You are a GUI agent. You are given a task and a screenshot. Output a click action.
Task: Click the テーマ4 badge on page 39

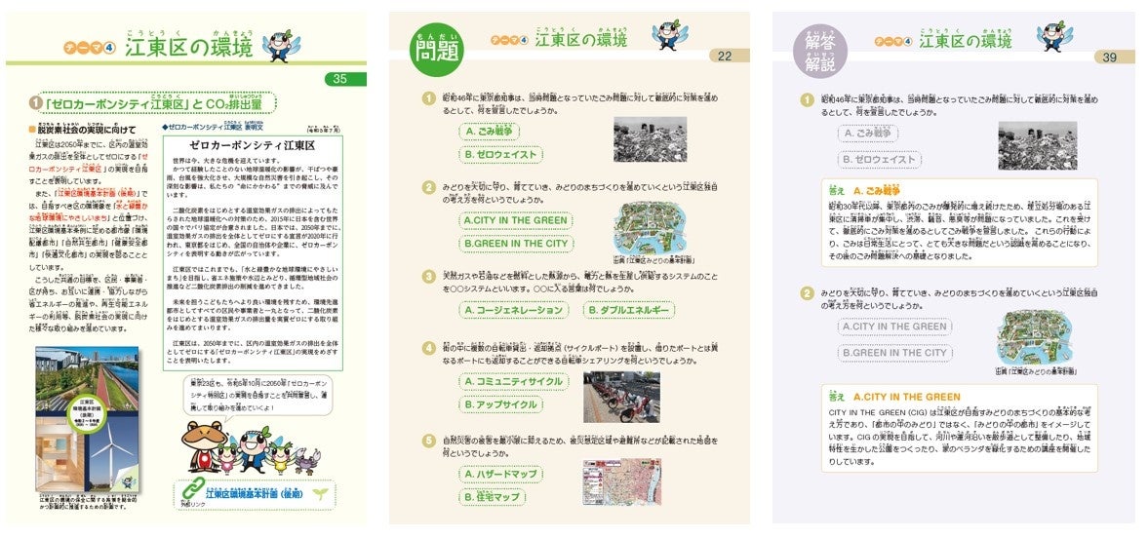[892, 41]
